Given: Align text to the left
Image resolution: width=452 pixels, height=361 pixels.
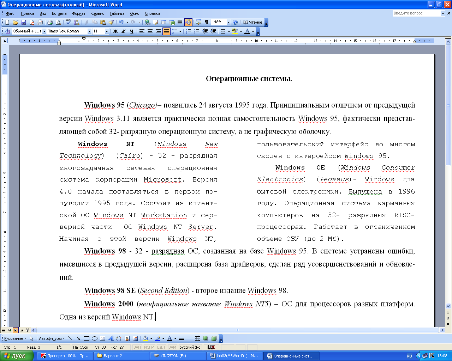Looking at the screenshot, I should tap(142, 31).
